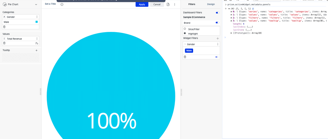Add a Tooltip field with the plus icon
The image size is (328, 139).
[x=36, y=50]
